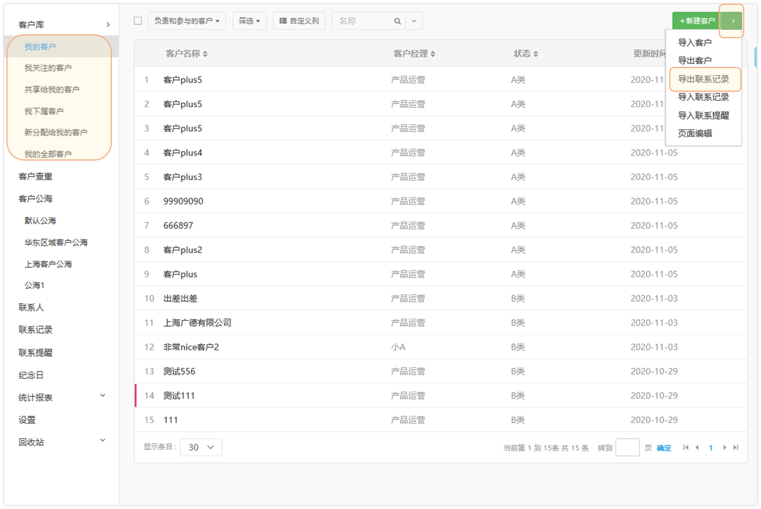Click the 新建客户 button

click(696, 22)
